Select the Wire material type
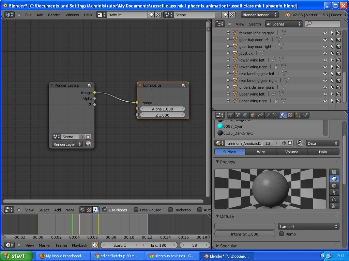Screen dimensions: 349x261 tap(261, 152)
